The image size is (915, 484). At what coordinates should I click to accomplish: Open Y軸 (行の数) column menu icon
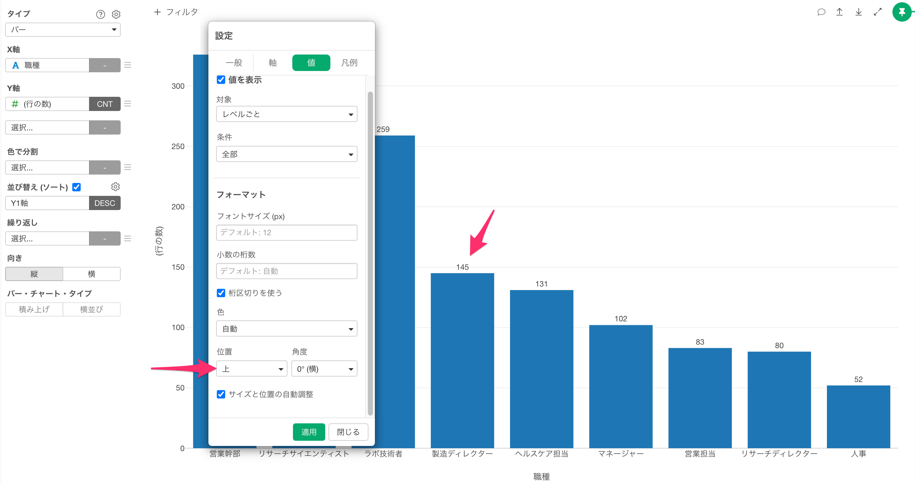tap(127, 104)
